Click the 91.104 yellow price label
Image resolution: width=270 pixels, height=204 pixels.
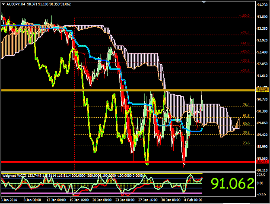pos(262,90)
